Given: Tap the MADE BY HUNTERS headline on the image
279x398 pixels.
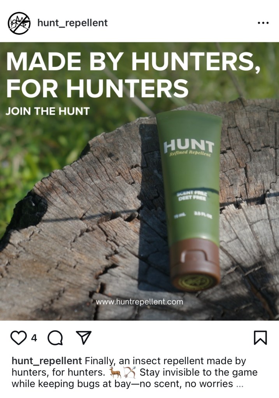Looking at the screenshot, I should [133, 75].
